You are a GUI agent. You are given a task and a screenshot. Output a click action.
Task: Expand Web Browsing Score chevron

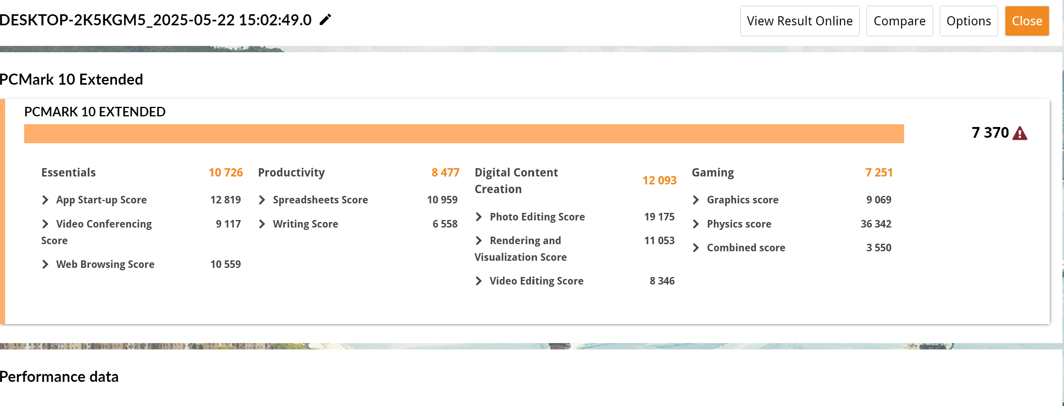[x=46, y=264]
